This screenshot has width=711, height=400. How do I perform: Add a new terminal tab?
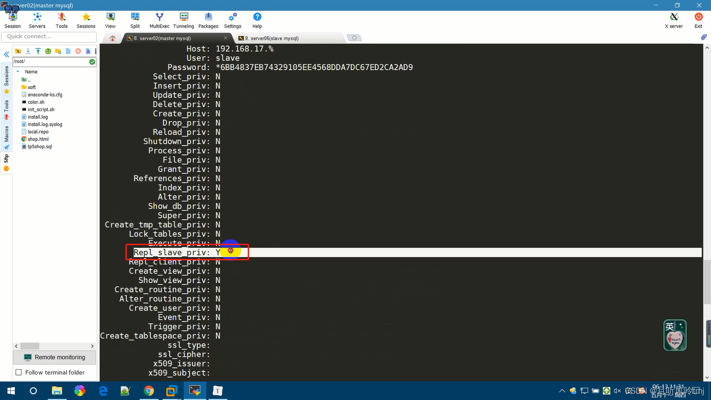coord(354,38)
